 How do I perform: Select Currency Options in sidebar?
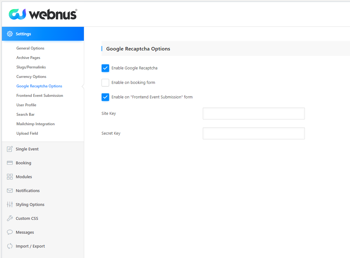(31, 77)
